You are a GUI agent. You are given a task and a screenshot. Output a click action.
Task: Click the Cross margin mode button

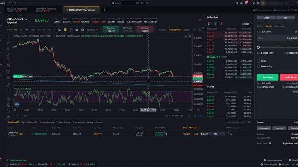[266, 18]
